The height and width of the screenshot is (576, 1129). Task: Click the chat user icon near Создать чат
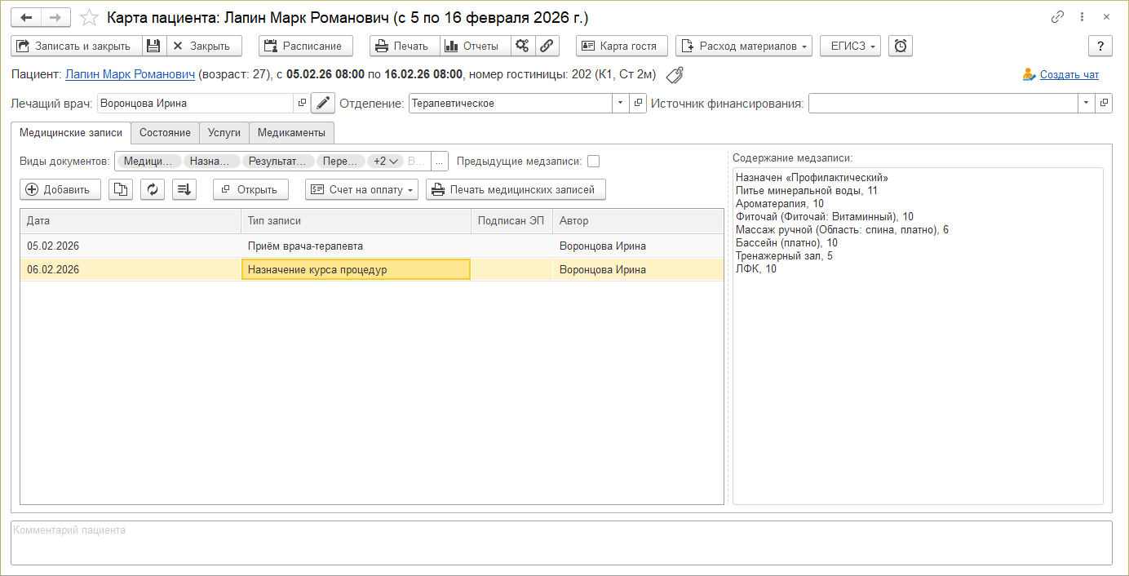pyautogui.click(x=1029, y=75)
